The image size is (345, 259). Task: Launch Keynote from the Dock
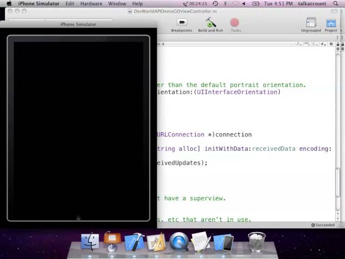[x=112, y=241]
